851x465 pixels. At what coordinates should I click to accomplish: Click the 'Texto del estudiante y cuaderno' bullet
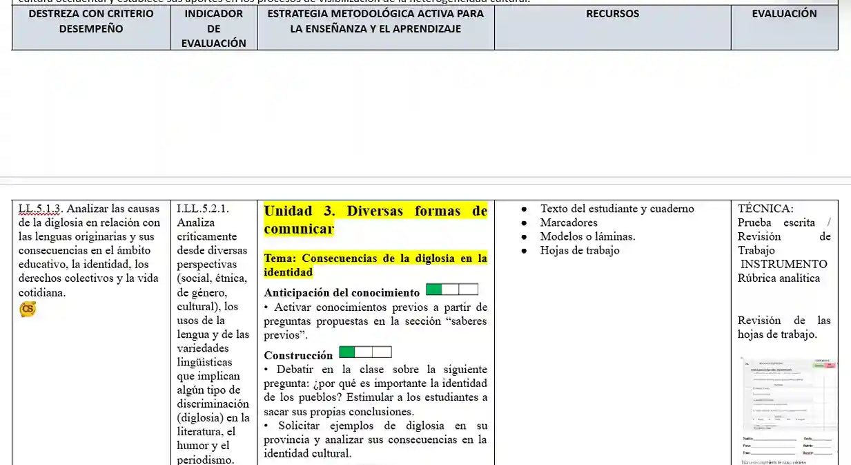[x=616, y=209]
